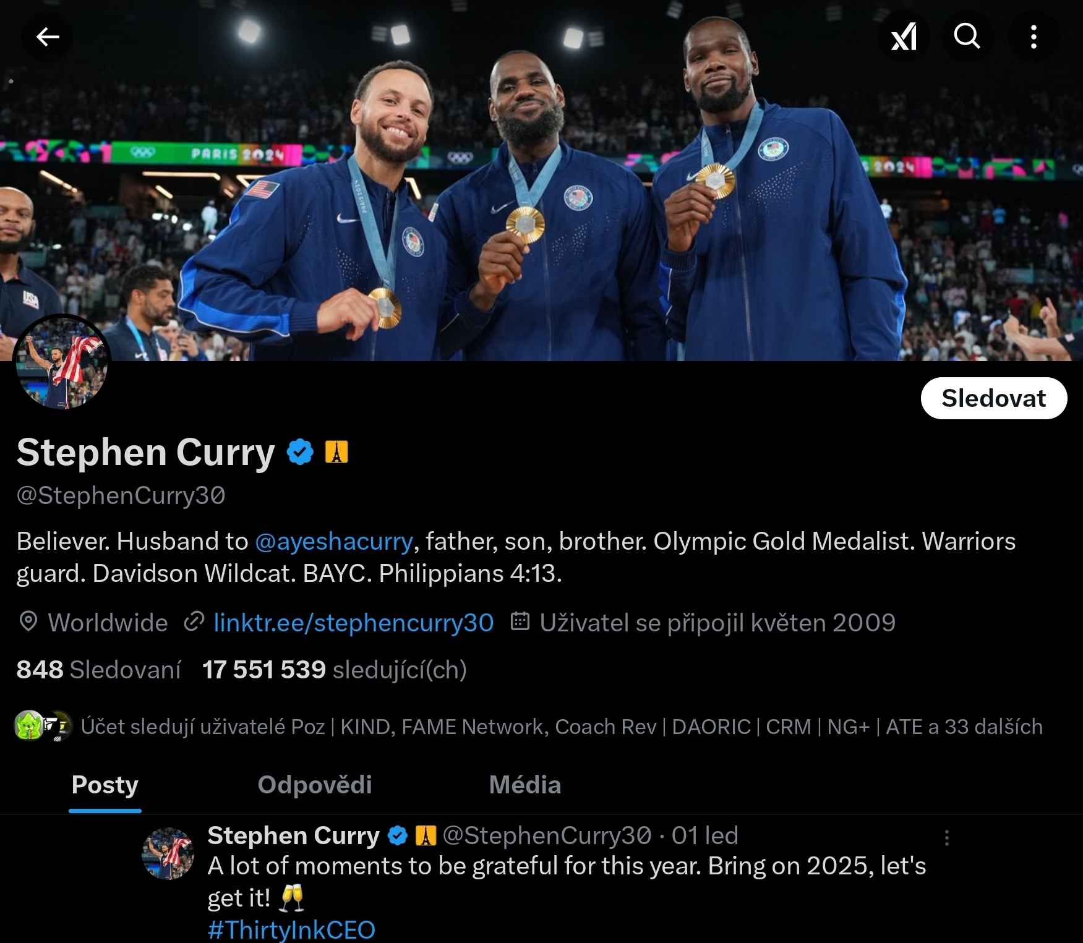Select the Posty tab
The height and width of the screenshot is (943, 1083).
[x=105, y=785]
